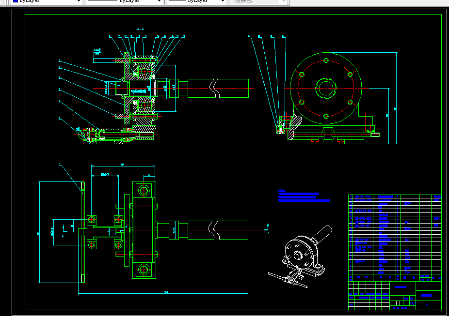
Task: Open the ByLayer linetype dropdown
Action: tap(124, 1)
